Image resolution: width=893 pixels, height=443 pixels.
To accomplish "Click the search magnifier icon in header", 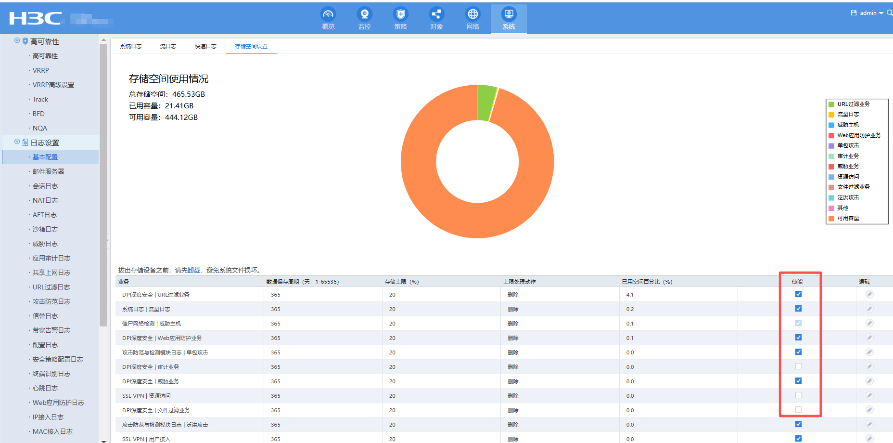I will (x=889, y=13).
